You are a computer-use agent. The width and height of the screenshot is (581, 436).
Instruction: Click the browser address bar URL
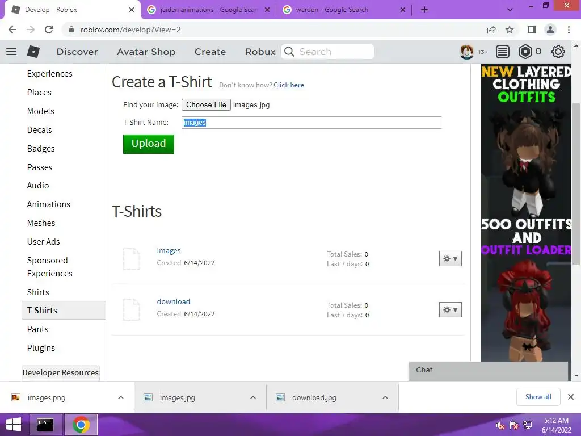click(x=130, y=30)
